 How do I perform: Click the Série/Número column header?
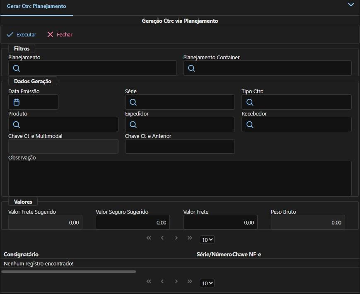214,254
